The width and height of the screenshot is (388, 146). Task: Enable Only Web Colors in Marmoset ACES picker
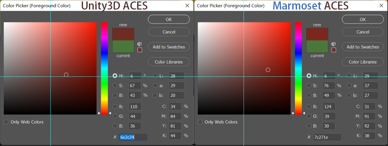click(200, 122)
